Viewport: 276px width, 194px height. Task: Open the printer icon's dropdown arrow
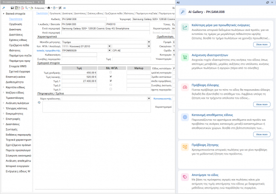coord(51,8)
